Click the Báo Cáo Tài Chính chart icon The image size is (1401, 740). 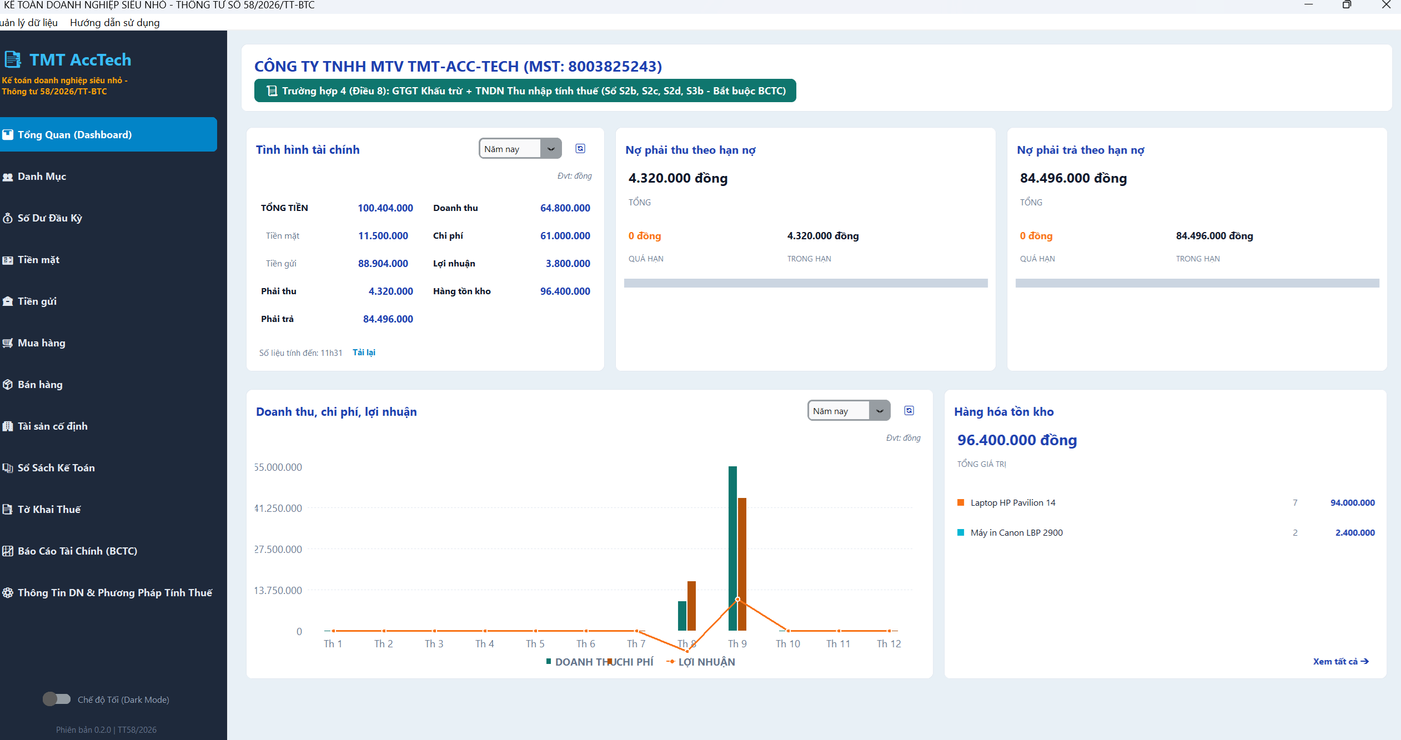pyautogui.click(x=8, y=551)
